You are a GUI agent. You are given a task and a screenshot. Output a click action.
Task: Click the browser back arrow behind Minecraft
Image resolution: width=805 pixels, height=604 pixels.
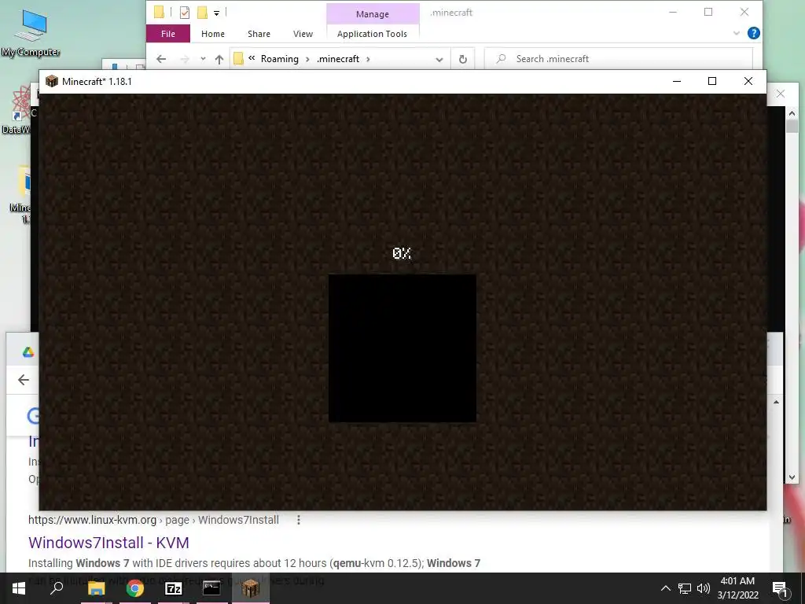(23, 380)
